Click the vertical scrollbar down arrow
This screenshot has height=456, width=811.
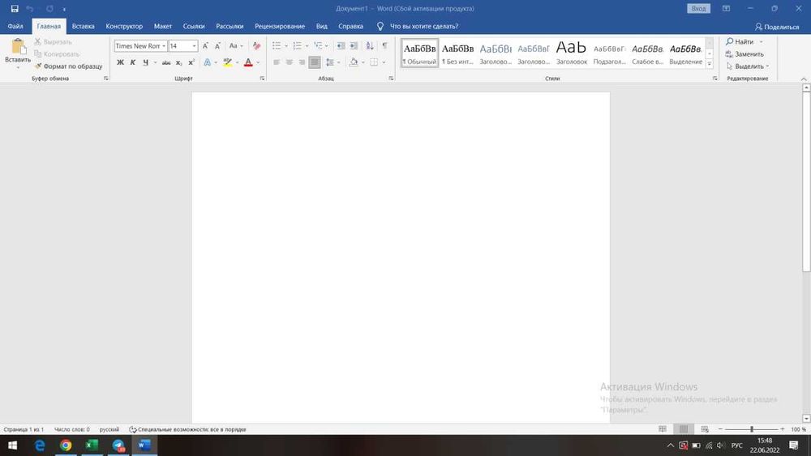806,419
